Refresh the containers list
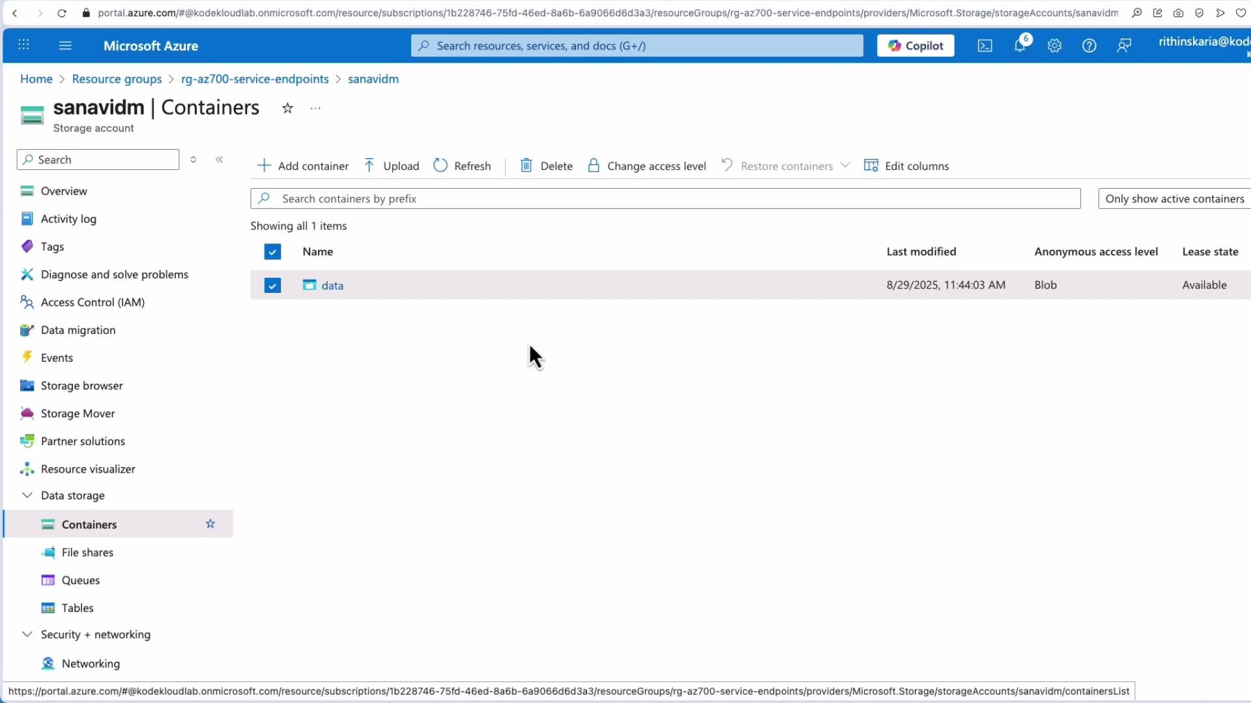1251x703 pixels. coord(462,166)
